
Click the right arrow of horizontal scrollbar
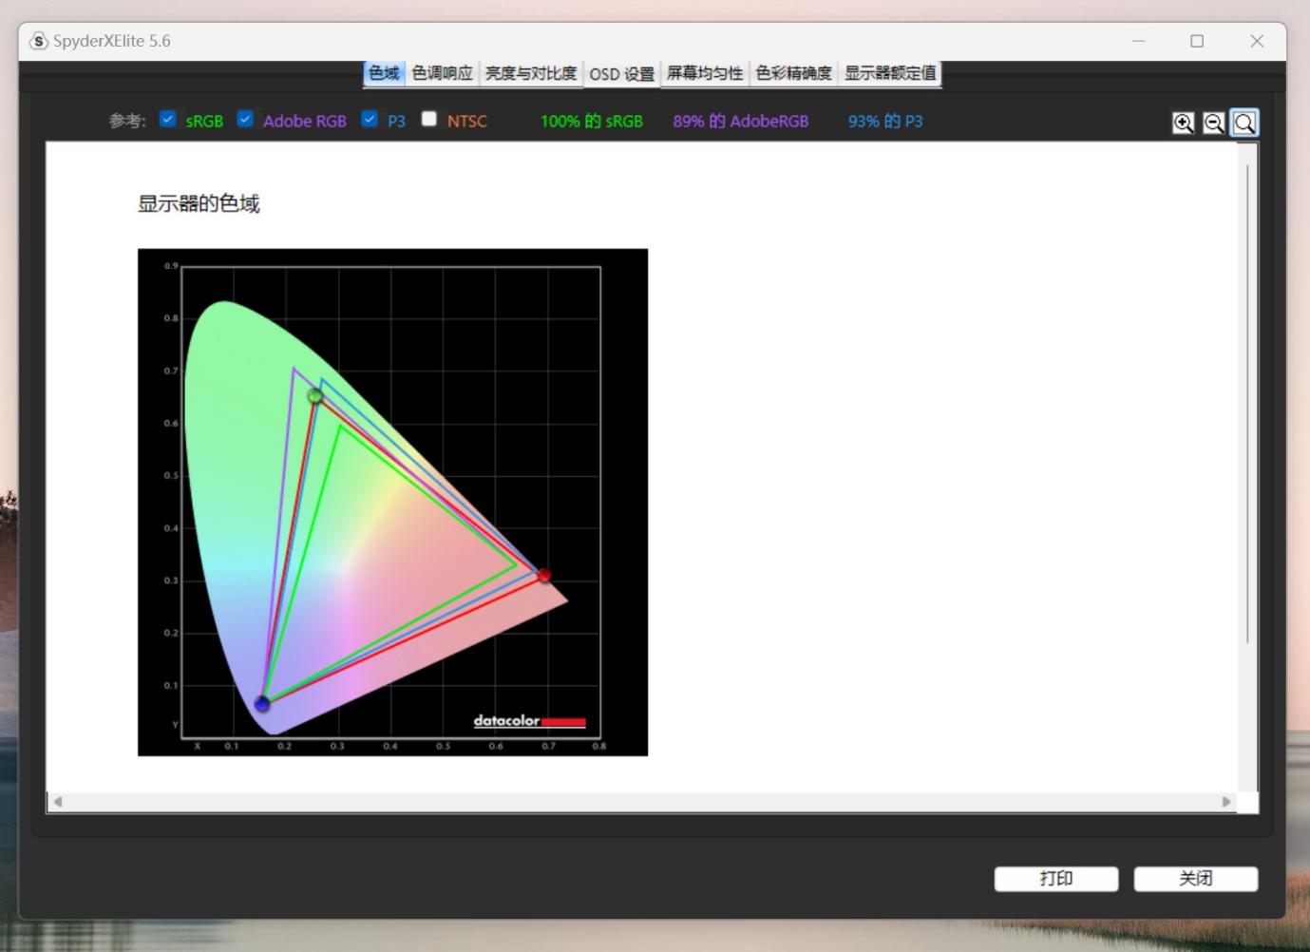(1226, 802)
